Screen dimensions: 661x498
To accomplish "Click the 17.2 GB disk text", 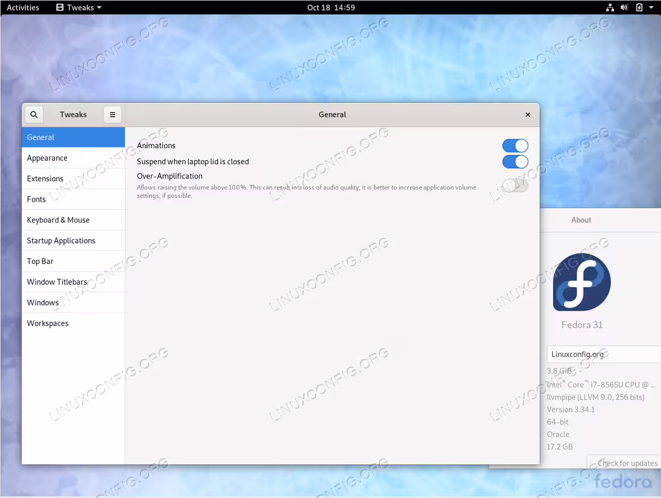I will [x=560, y=447].
